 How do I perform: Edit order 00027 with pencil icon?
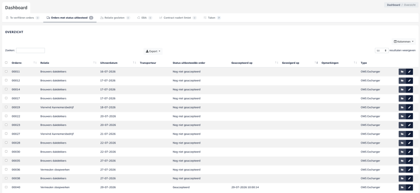409,134
